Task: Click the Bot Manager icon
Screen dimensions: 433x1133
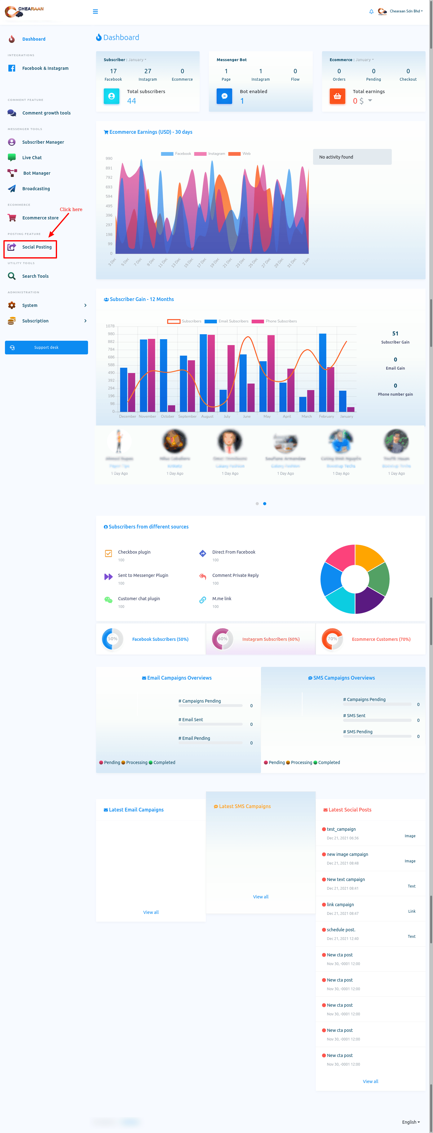Action: click(x=12, y=173)
